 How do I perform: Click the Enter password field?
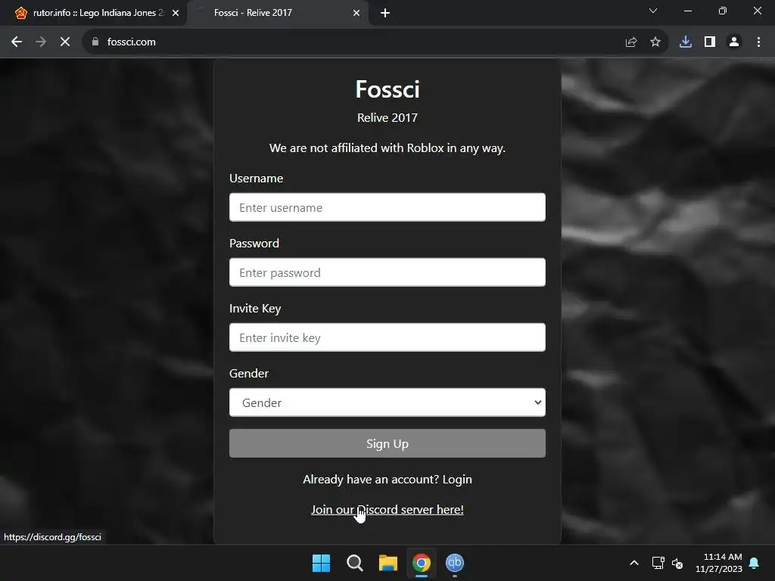387,272
